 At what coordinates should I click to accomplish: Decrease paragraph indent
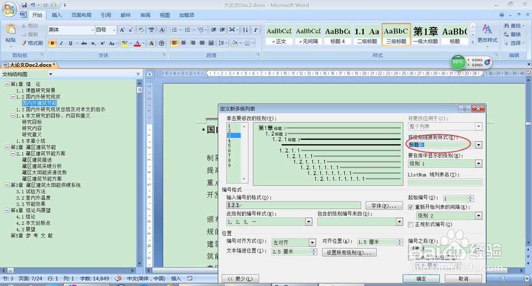[x=213, y=30]
